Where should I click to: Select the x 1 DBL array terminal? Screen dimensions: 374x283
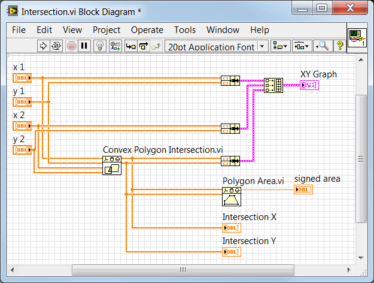22,78
